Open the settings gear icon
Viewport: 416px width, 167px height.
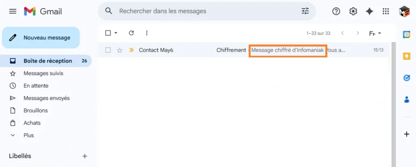353,11
